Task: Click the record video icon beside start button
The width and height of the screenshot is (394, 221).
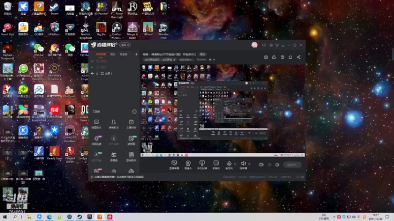Action: click(x=261, y=165)
